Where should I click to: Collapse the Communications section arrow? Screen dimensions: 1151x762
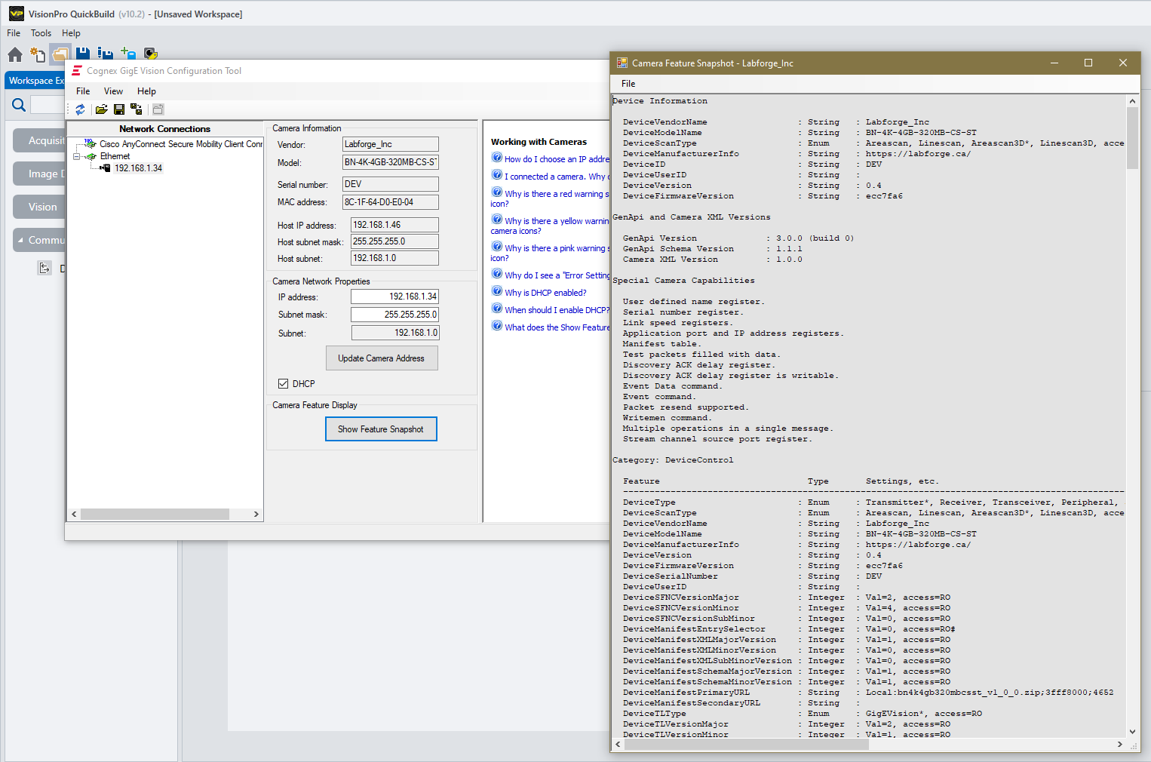(20, 240)
